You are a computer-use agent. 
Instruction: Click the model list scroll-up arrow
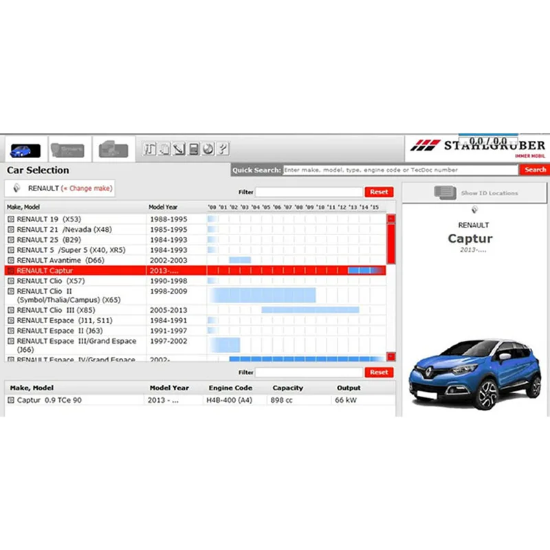[390, 219]
